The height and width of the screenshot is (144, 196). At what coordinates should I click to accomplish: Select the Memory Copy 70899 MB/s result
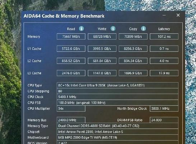point(133,36)
